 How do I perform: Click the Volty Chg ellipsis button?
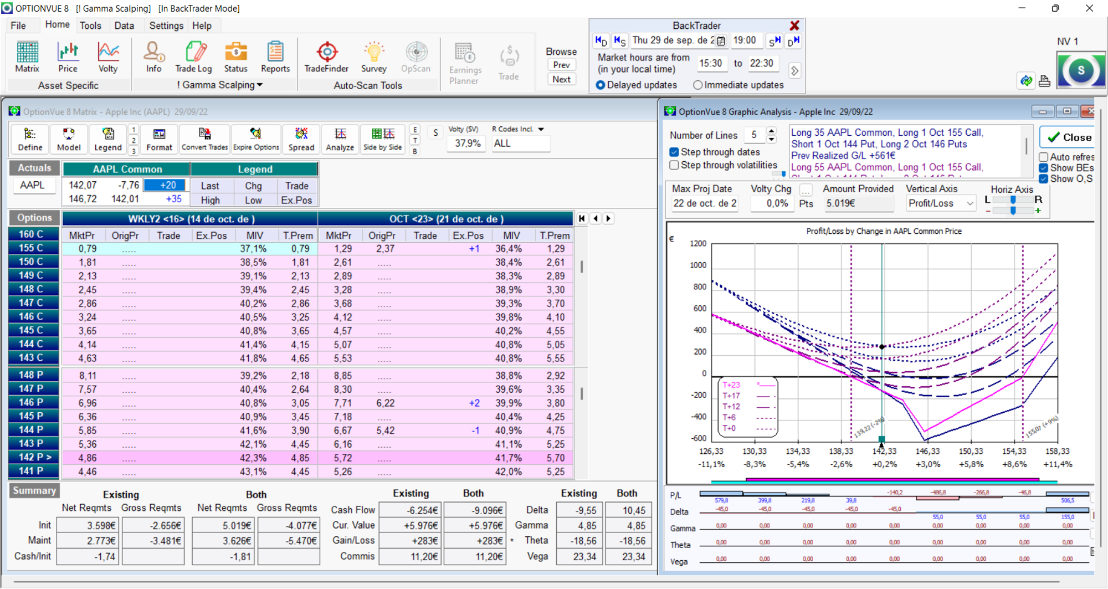click(806, 190)
